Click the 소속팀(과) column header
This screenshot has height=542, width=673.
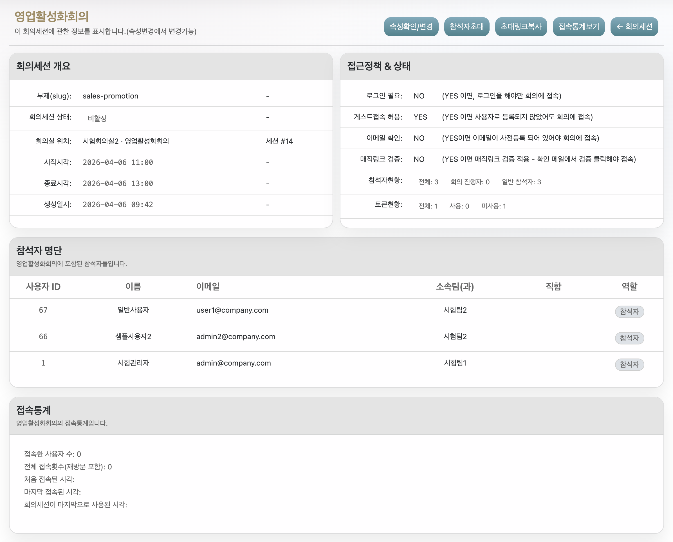pyautogui.click(x=455, y=286)
